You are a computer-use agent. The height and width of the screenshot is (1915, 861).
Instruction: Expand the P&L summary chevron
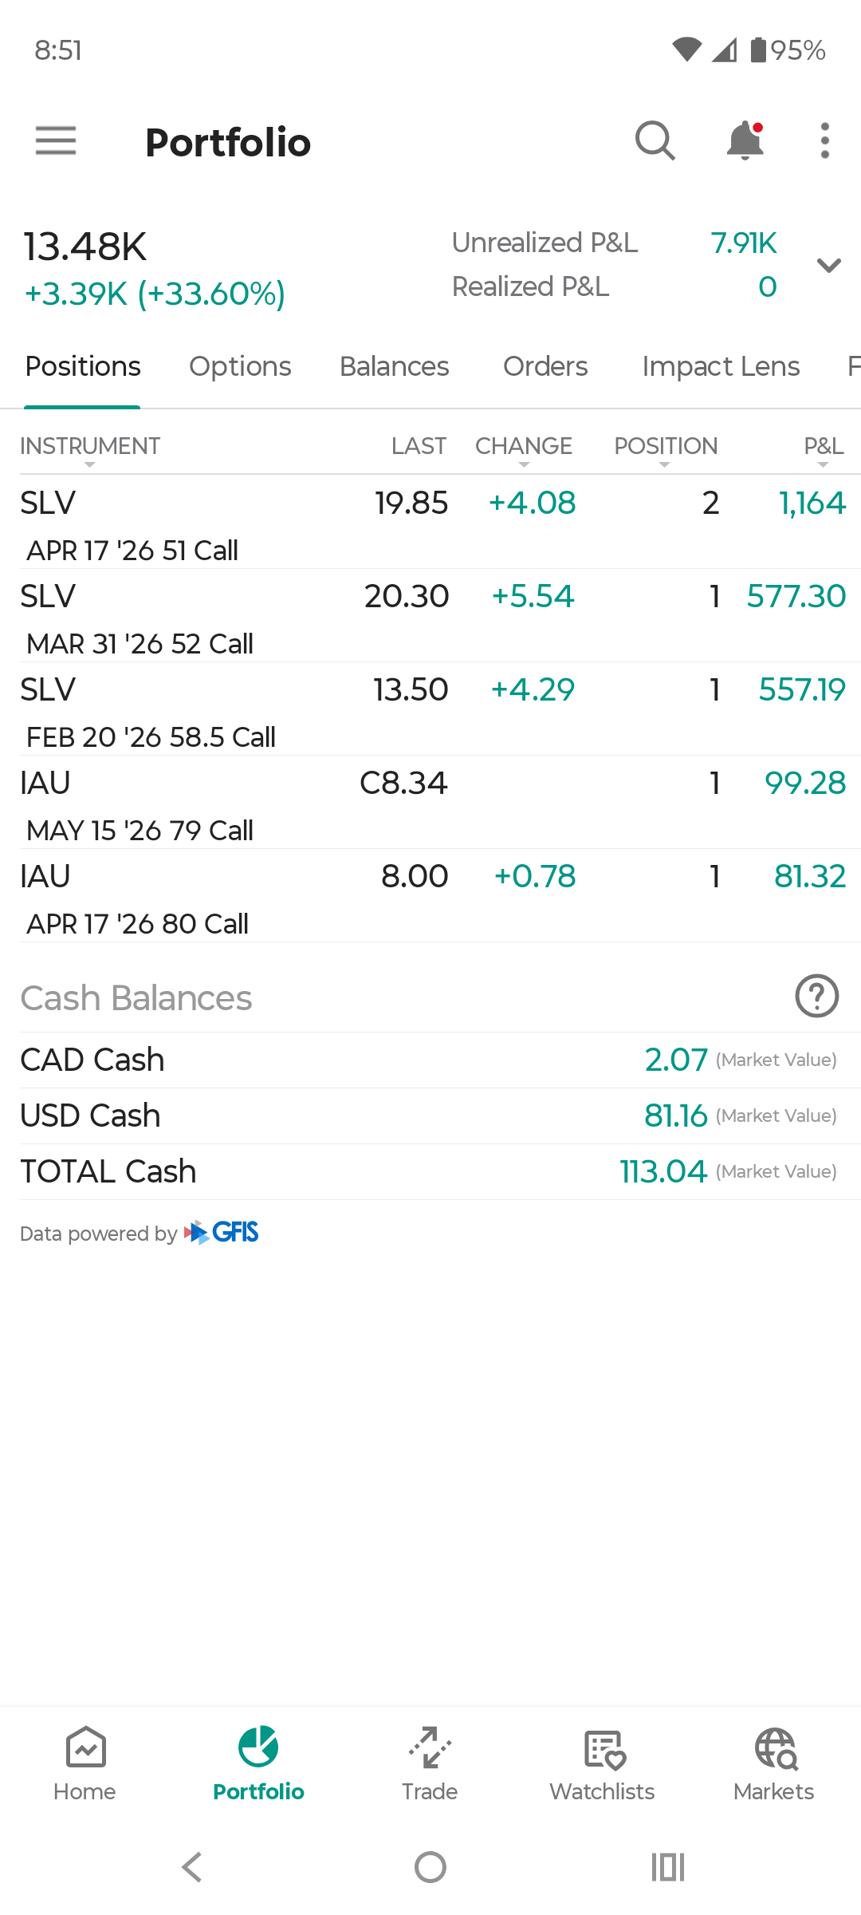point(829,266)
